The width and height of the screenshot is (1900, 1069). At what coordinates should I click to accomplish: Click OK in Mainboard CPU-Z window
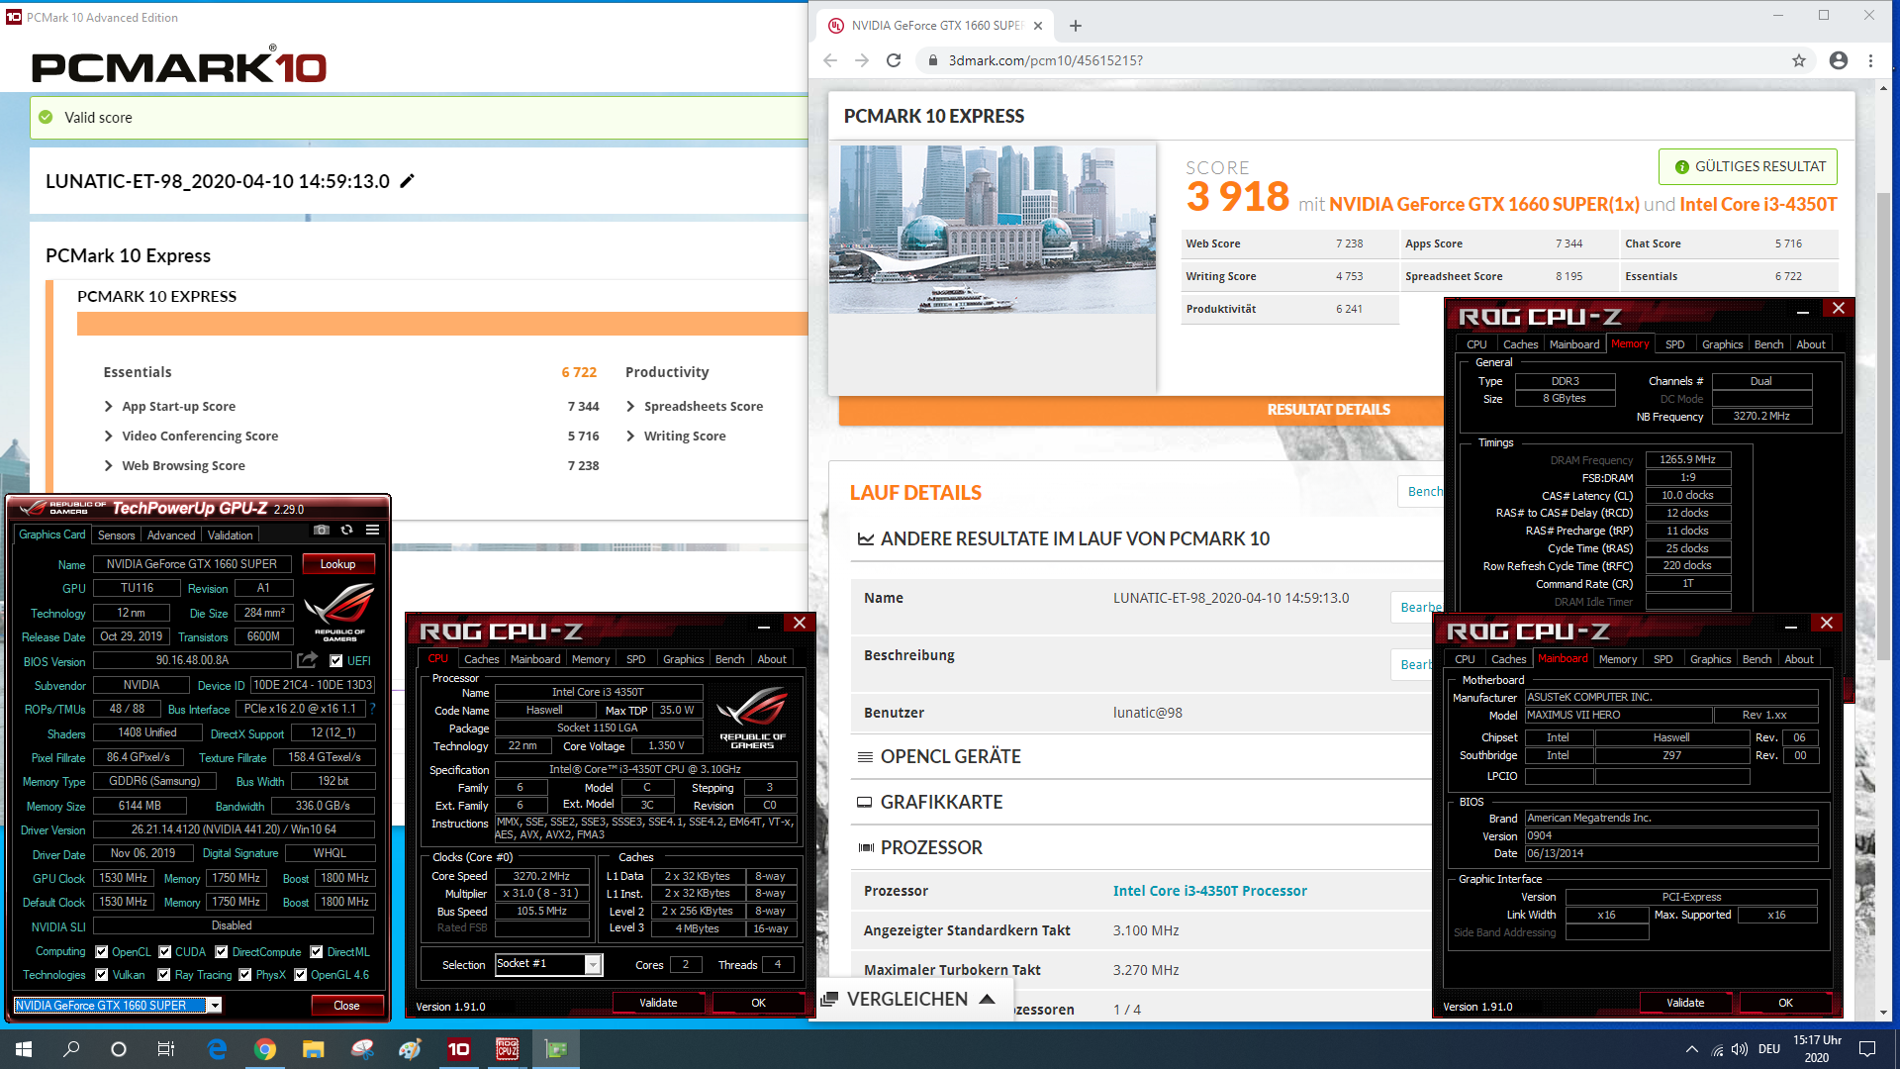1785,1003
